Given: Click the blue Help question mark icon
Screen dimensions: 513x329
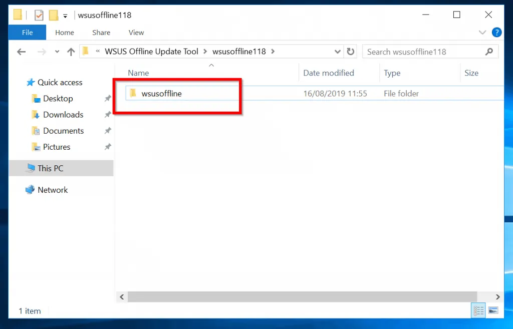Looking at the screenshot, I should tap(496, 32).
